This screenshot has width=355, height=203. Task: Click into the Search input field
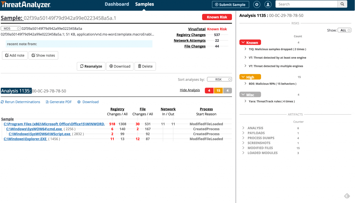tap(306, 4)
